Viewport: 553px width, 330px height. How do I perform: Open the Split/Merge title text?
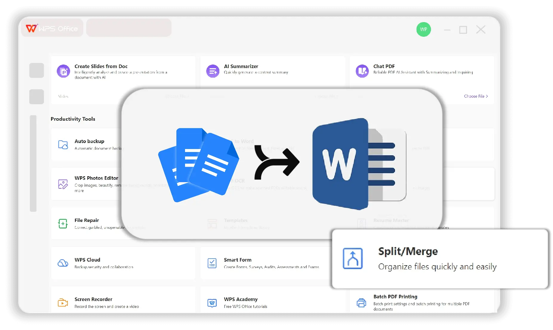tap(408, 251)
